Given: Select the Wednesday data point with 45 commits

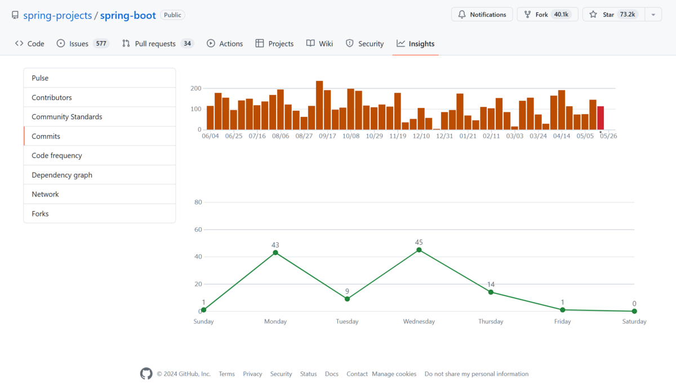Looking at the screenshot, I should pos(419,250).
